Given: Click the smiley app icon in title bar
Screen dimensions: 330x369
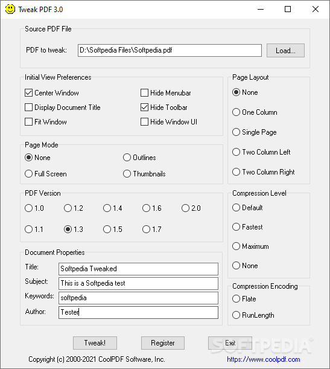Looking at the screenshot, I should tap(10, 10).
